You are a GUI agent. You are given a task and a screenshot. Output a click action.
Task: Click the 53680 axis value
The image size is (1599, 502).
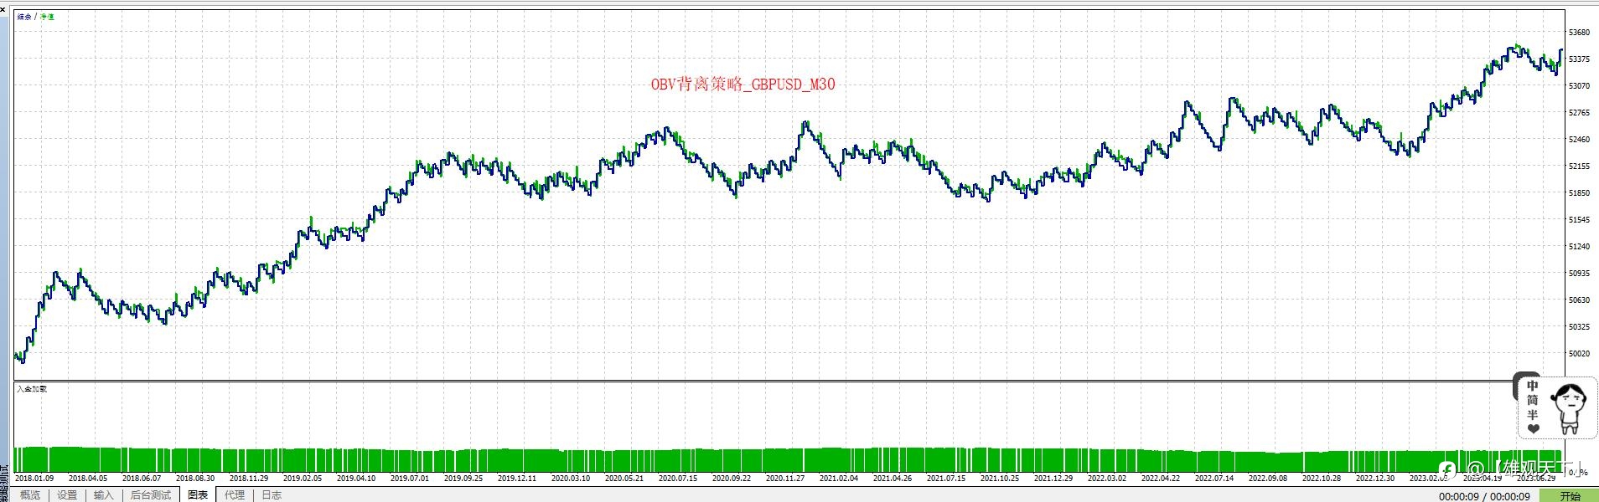pyautogui.click(x=1579, y=33)
